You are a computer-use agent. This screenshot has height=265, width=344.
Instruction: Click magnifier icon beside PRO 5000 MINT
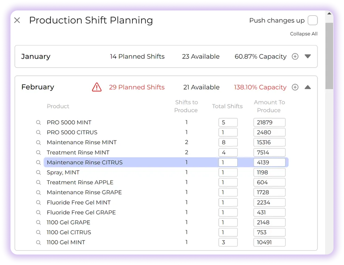(x=38, y=123)
